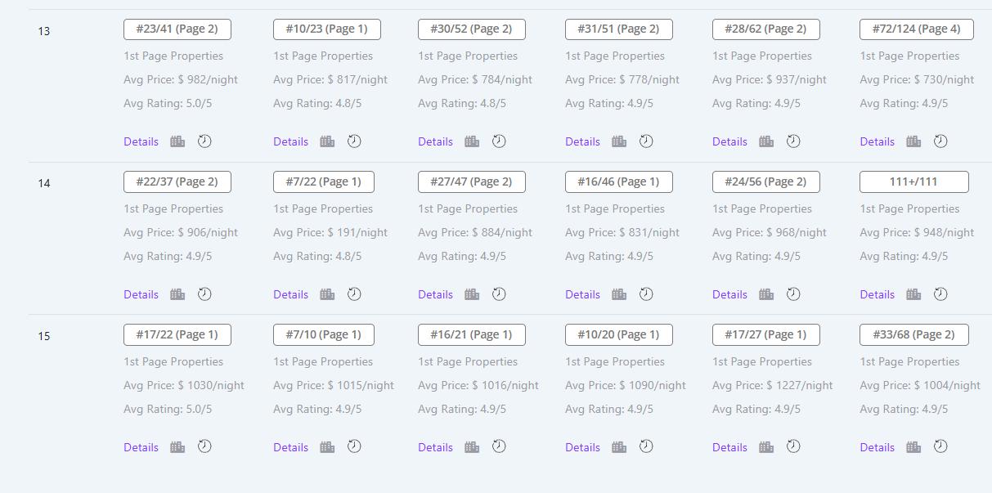Open the history clock icon under #17/22 (Page 1)

[x=204, y=446]
